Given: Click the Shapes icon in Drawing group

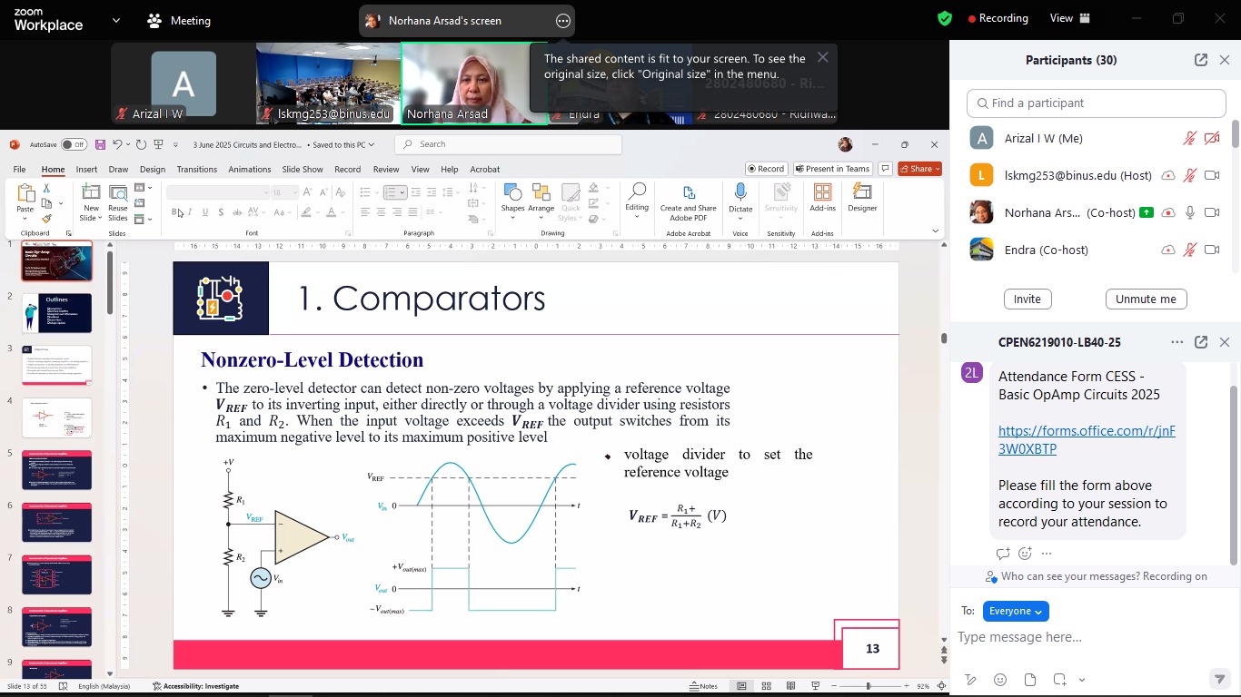Looking at the screenshot, I should pyautogui.click(x=512, y=192).
